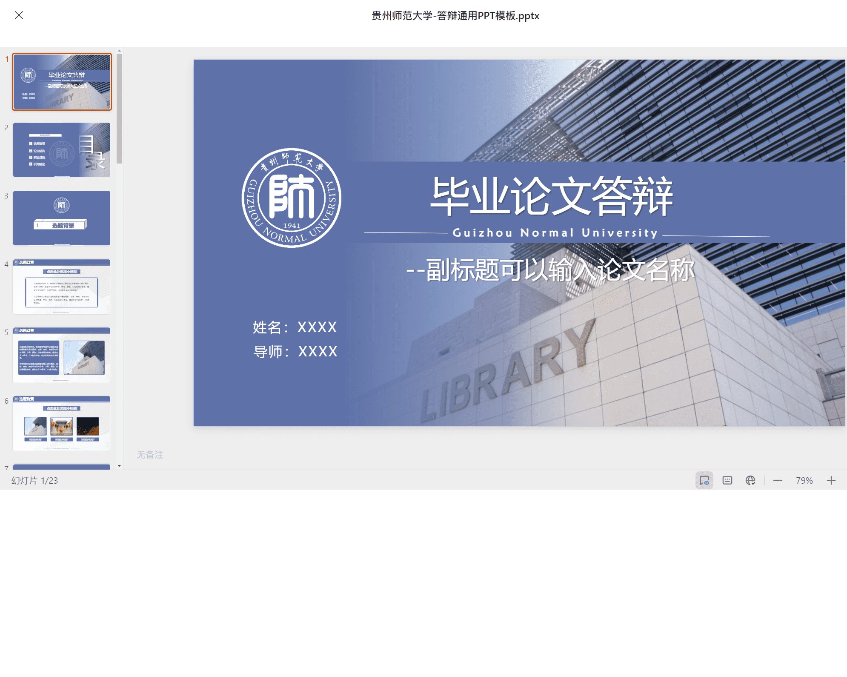This screenshot has width=847, height=677.
Task: Click the subtitle 副标题可以输入论文名称
Action: 550,270
